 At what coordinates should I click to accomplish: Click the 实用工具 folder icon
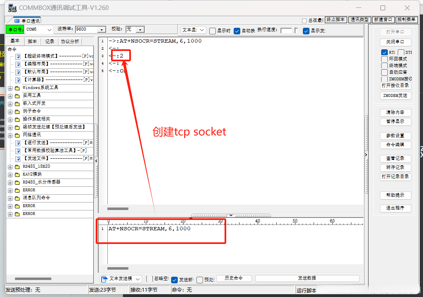tap(17, 96)
